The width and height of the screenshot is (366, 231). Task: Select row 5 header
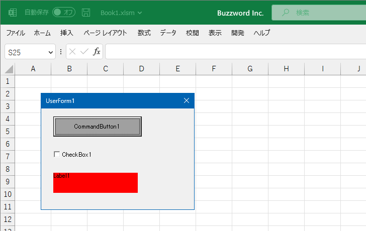tap(8, 132)
